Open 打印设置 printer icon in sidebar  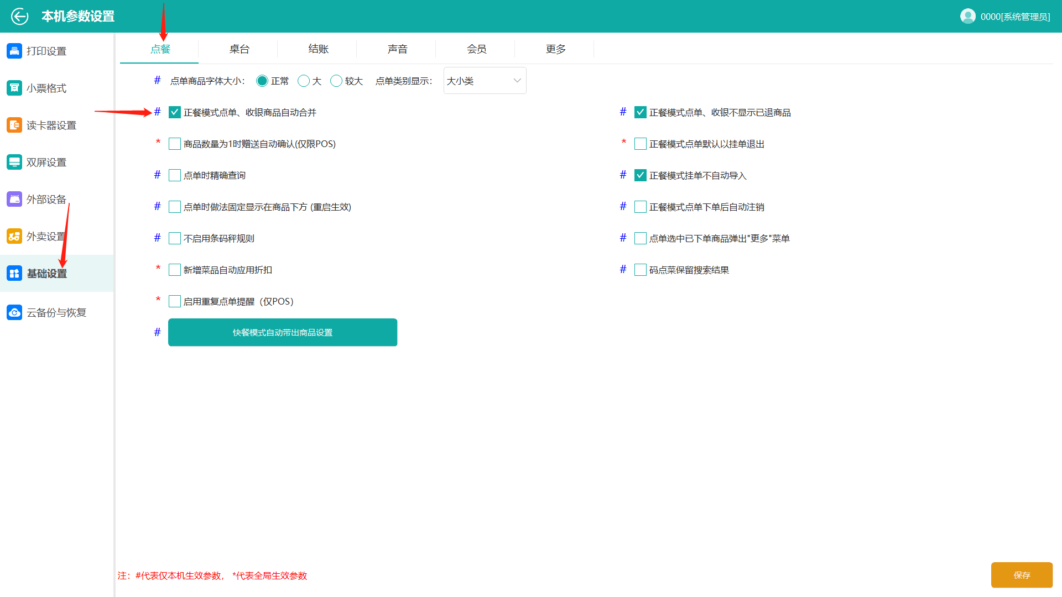tap(14, 51)
